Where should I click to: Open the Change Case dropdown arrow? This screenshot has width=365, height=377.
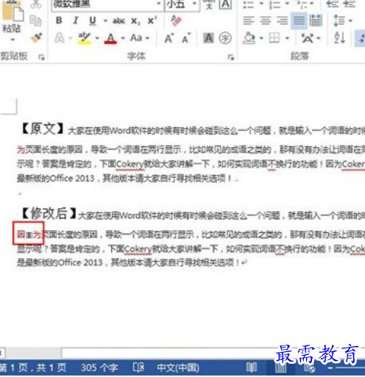(147, 38)
